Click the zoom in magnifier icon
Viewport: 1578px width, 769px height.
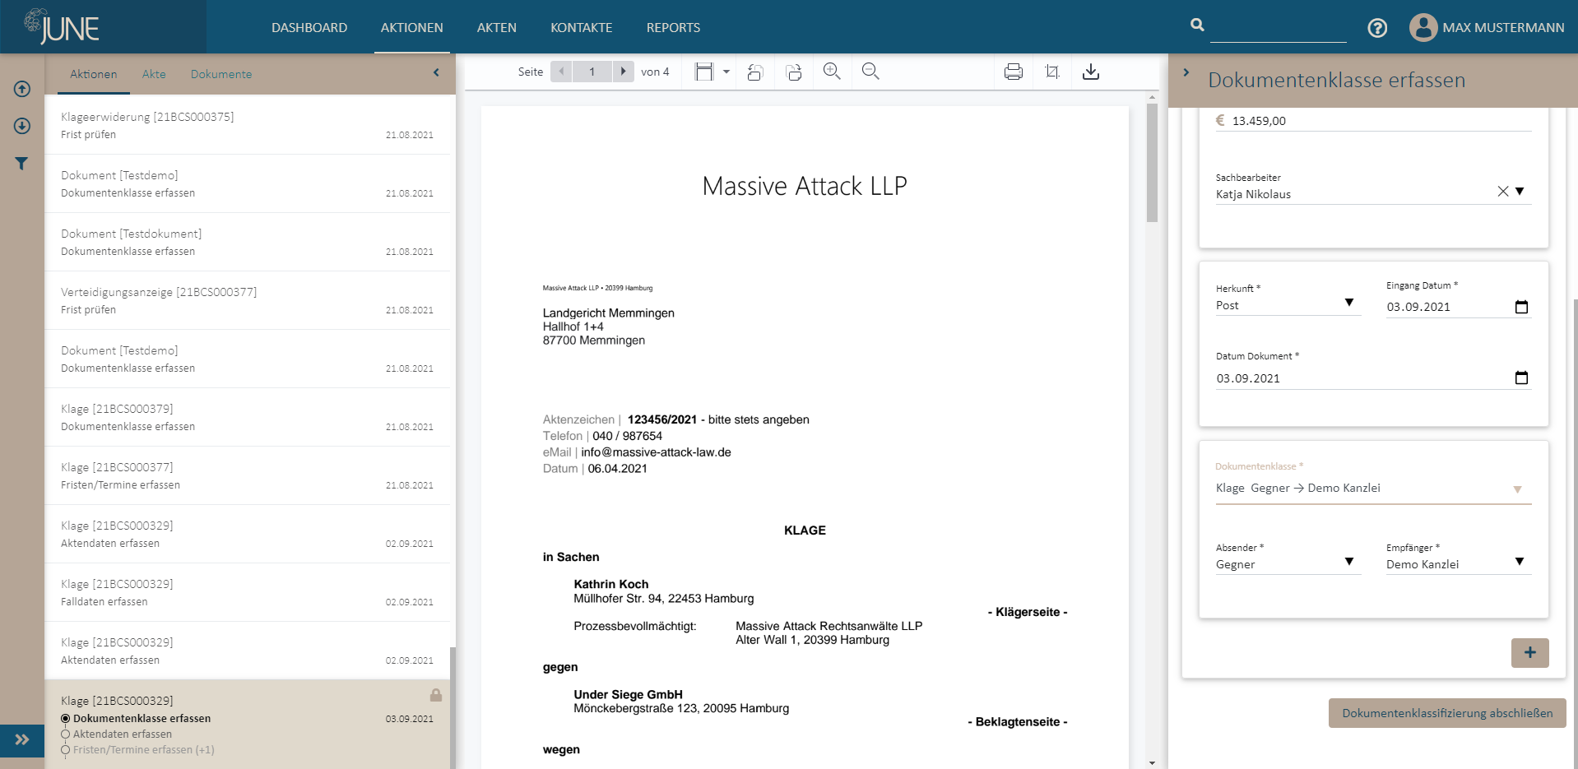click(832, 72)
